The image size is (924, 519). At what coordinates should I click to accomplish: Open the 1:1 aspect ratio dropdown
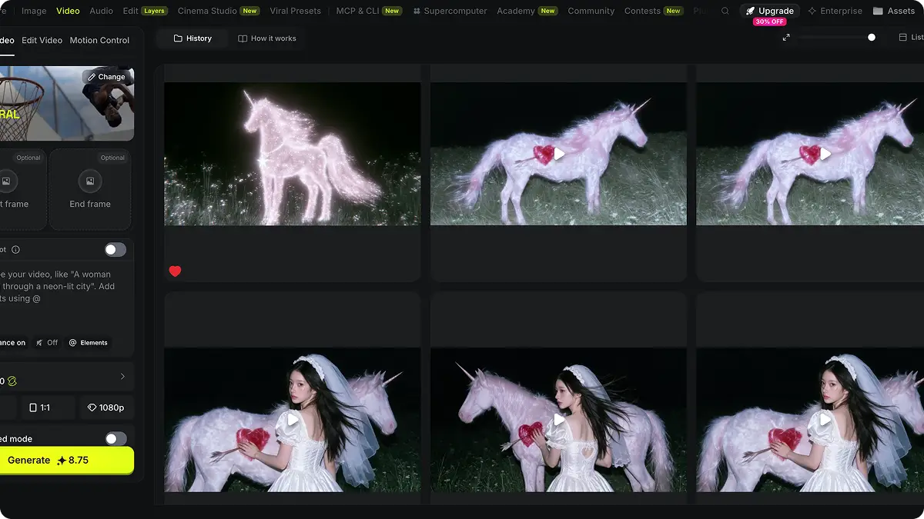point(48,408)
